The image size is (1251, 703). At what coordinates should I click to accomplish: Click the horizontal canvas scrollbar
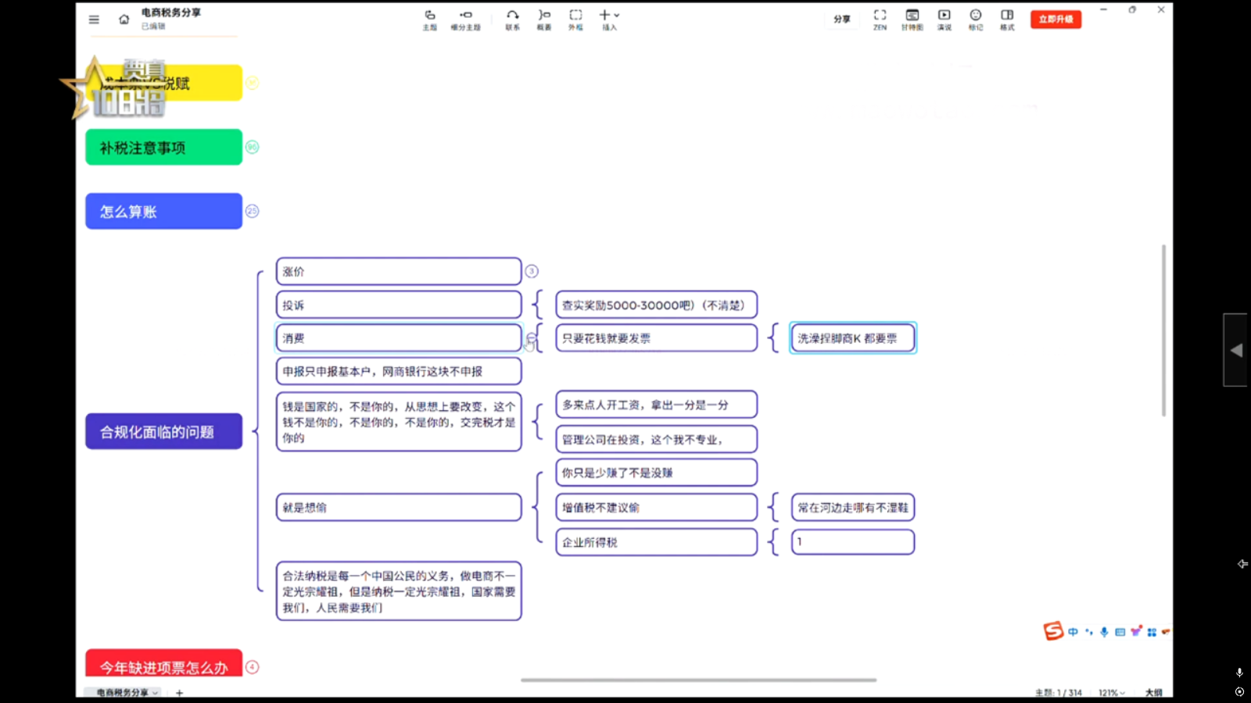(x=698, y=680)
